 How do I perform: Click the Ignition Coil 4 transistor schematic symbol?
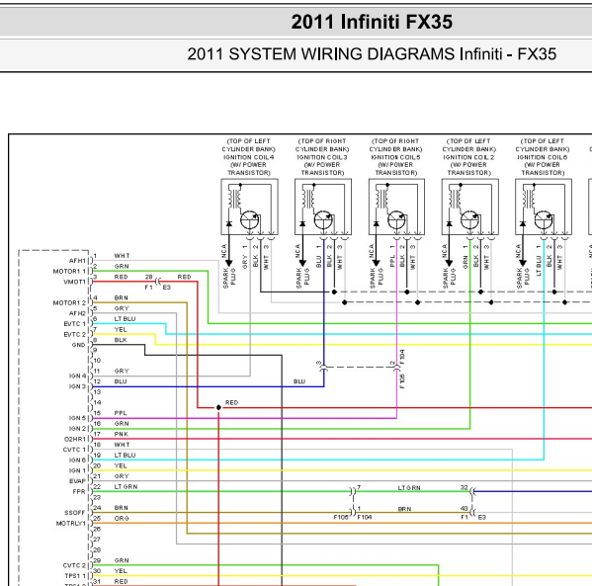(250, 219)
